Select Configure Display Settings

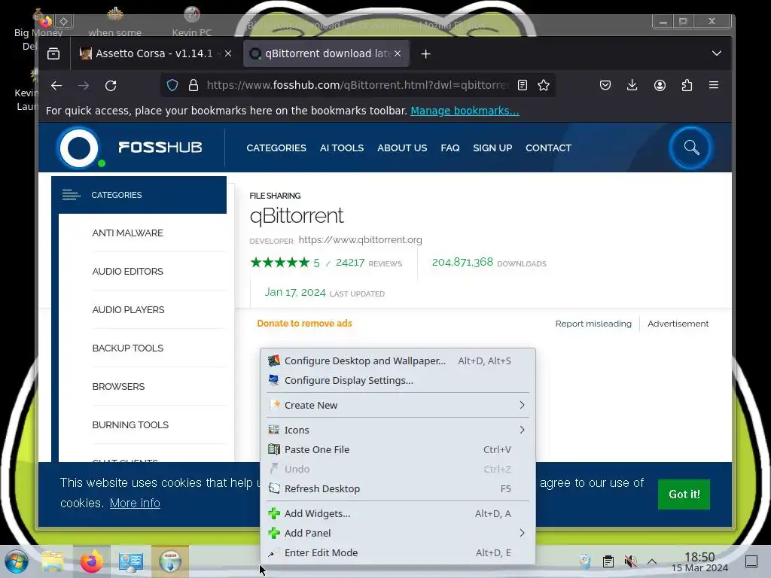tap(398, 380)
